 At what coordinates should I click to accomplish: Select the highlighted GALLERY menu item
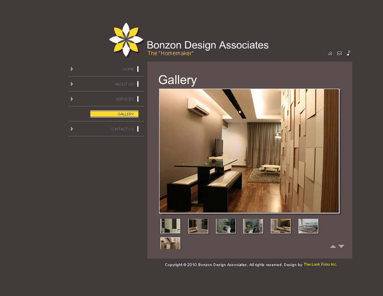(x=114, y=114)
